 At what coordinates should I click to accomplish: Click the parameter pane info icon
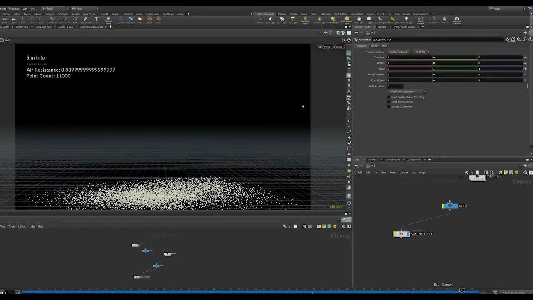[x=525, y=40]
